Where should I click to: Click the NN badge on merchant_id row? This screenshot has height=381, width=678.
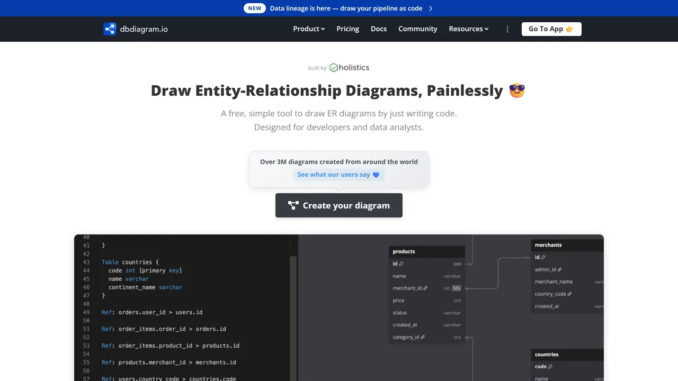tap(456, 288)
